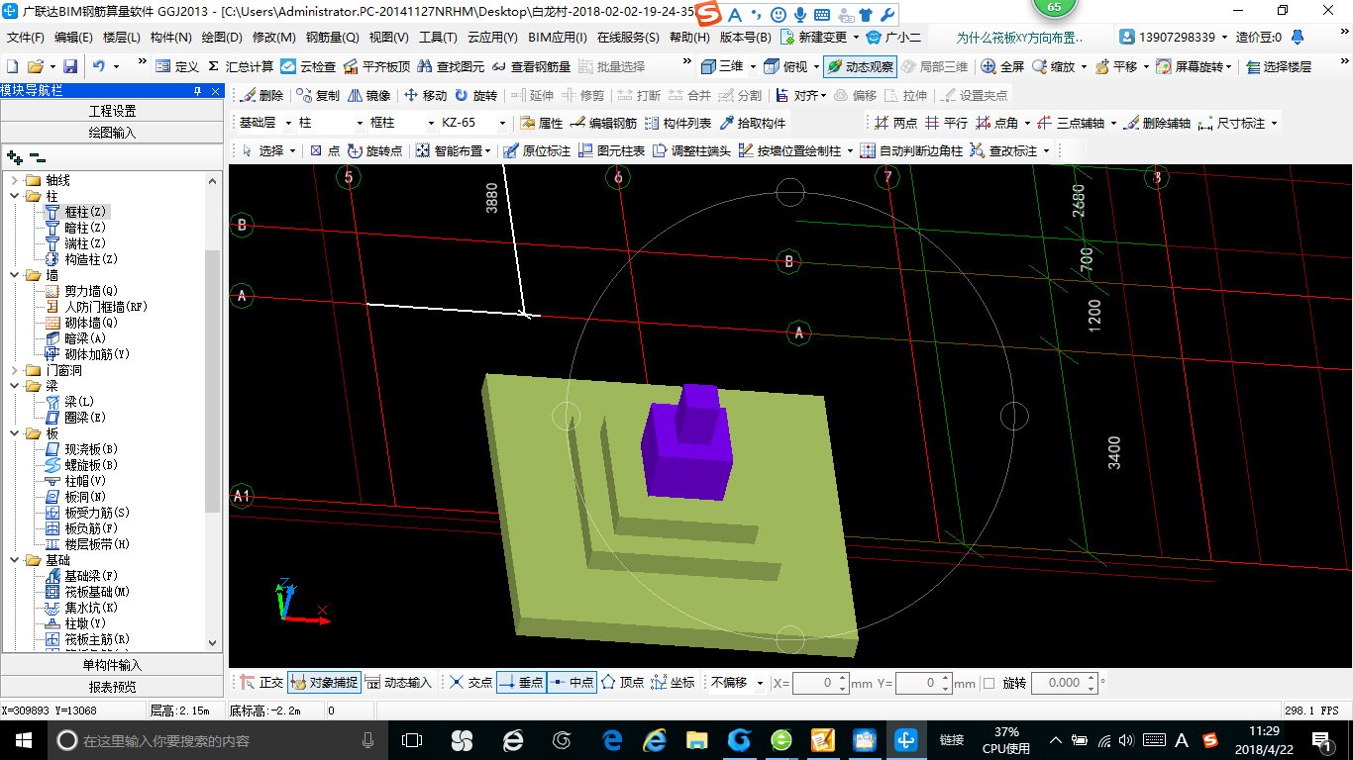
Task: Click the 删除 delete tool
Action: coord(261,96)
